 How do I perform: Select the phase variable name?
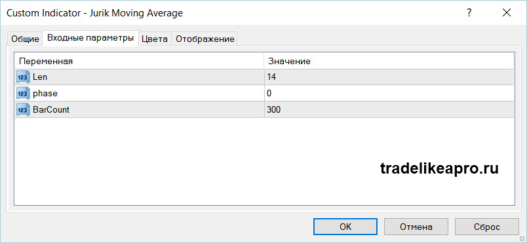click(x=45, y=93)
